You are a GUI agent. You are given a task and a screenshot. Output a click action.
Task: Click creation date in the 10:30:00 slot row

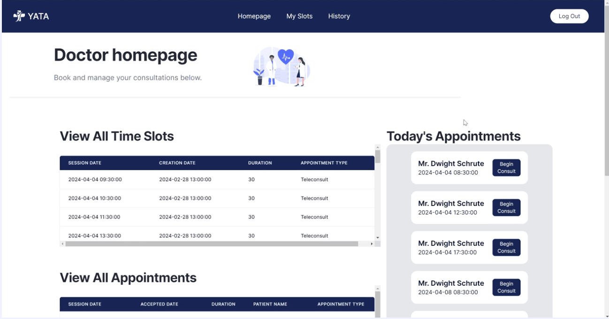(x=185, y=198)
